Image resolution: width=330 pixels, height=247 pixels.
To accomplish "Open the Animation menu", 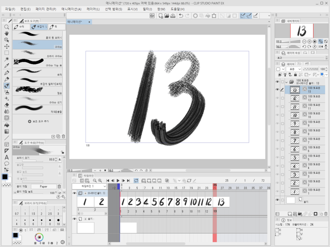I will point(71,9).
